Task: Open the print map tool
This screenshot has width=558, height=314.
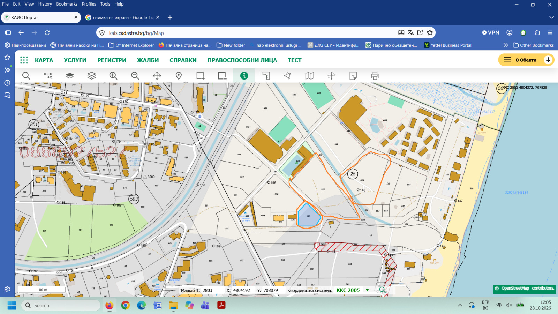Action: point(375,76)
